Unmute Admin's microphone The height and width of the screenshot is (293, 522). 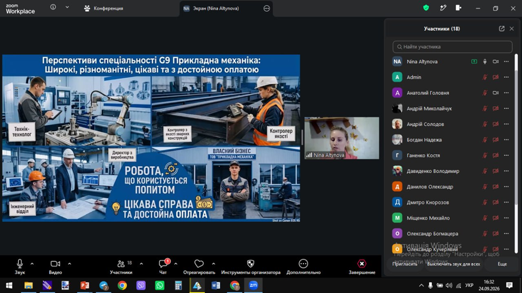(x=485, y=77)
